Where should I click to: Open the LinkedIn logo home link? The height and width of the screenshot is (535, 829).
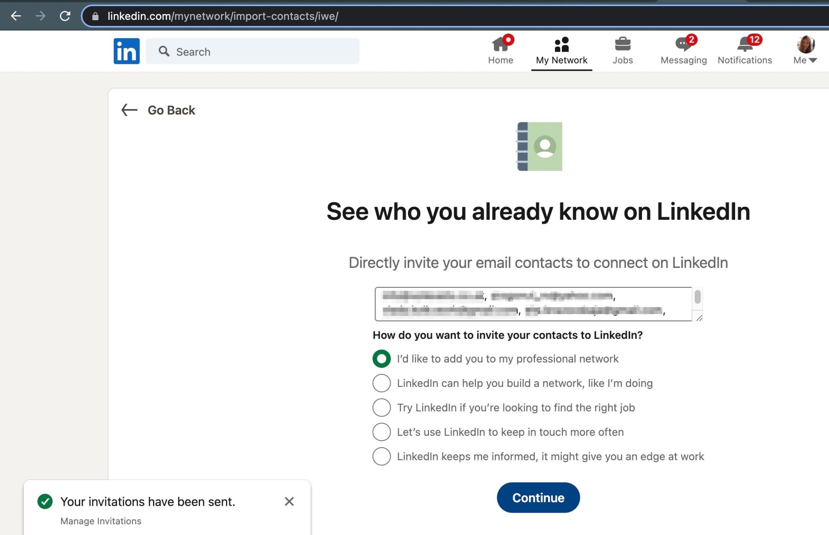point(127,51)
